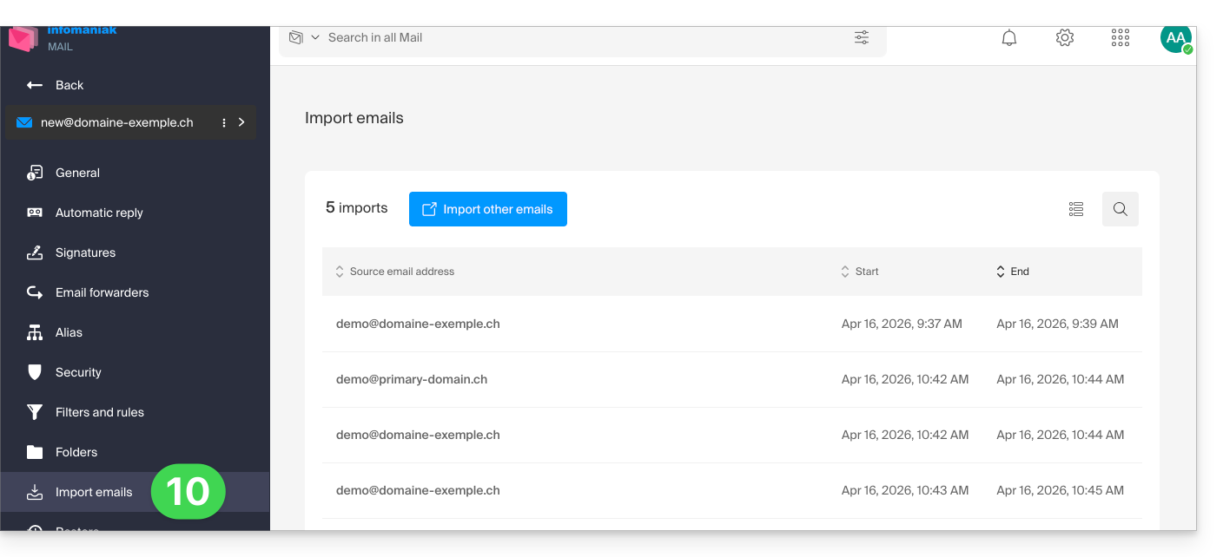This screenshot has height=557, width=1223.
Task: Open the apps grid launcher icon
Action: (1121, 38)
